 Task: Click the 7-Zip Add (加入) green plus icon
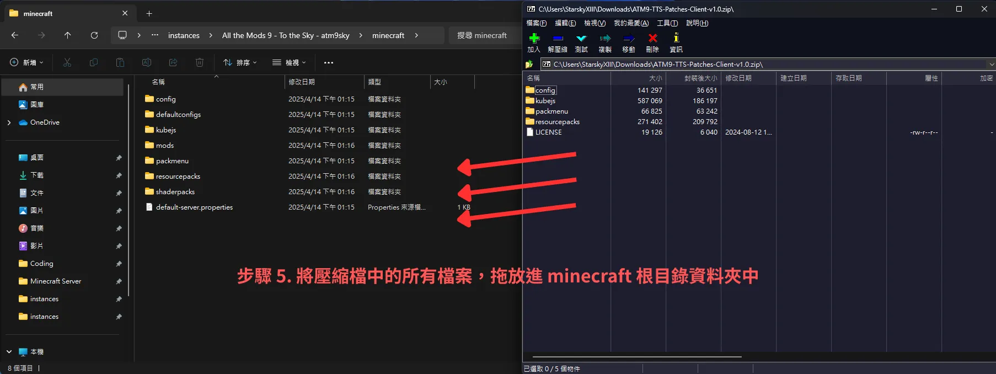coord(534,39)
